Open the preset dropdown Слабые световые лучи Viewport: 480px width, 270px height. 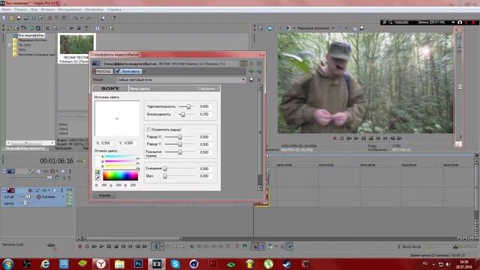[181, 79]
